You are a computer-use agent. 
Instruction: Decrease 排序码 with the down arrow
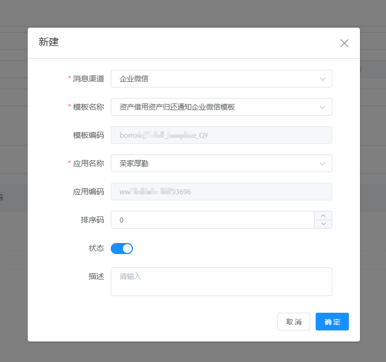click(323, 224)
